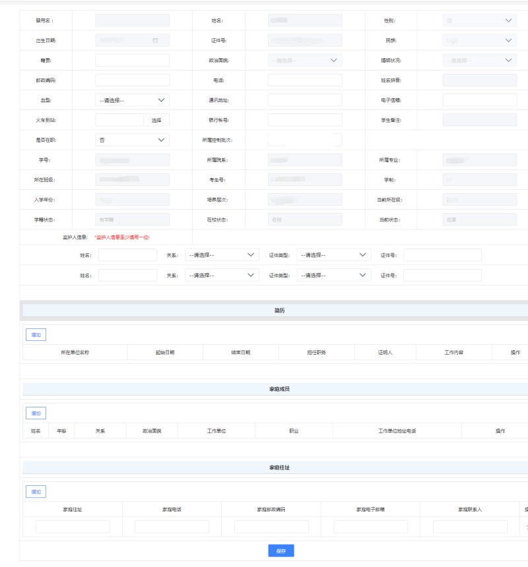This screenshot has width=528, height=567.
Task: Open the 性别 dropdown
Action: pos(479,20)
